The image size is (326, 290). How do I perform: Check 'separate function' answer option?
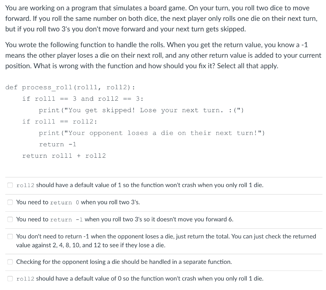click(x=10, y=262)
